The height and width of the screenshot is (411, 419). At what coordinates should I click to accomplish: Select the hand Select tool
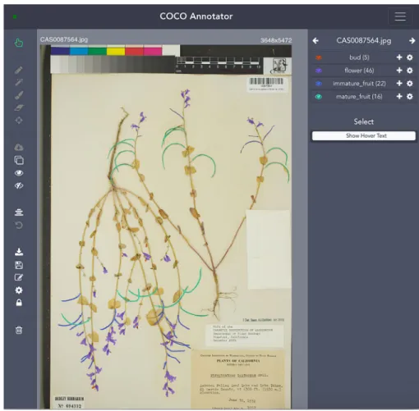coord(19,43)
